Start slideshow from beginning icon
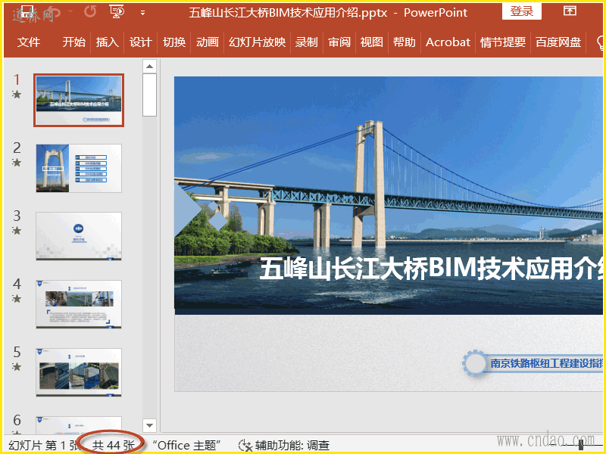Screen dimensions: 606x454 coord(117,12)
